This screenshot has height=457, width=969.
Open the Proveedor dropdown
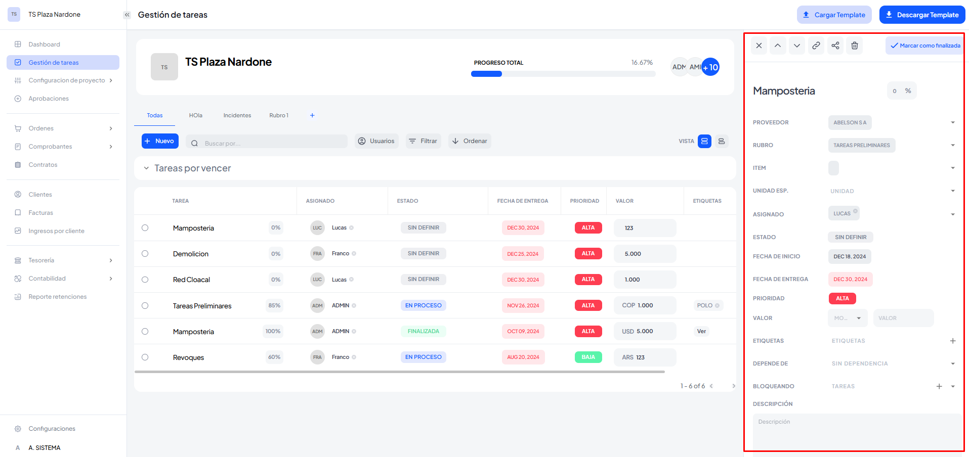952,122
